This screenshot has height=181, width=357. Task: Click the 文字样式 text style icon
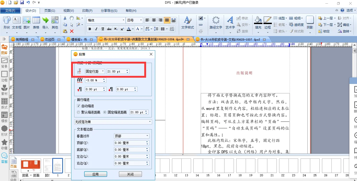click(187, 23)
